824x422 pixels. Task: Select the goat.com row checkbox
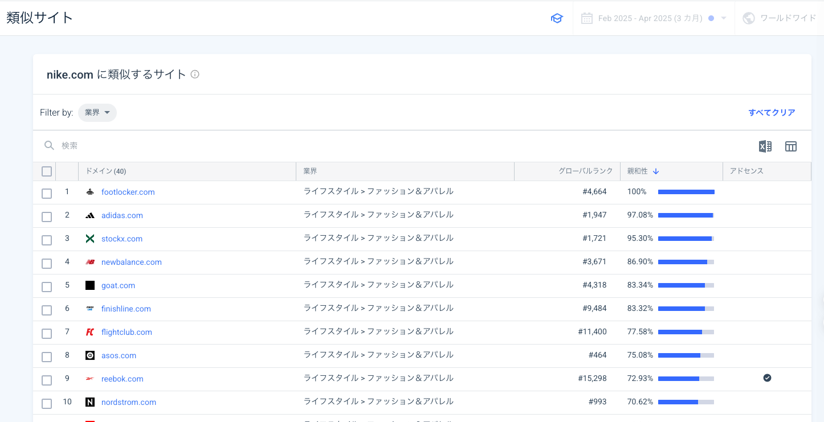pyautogui.click(x=47, y=287)
